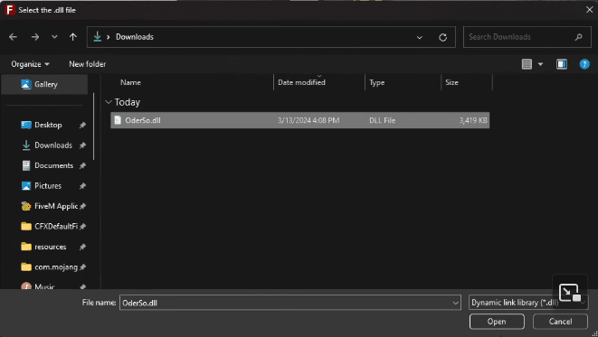Click the 3,419 KB size cell
The width and height of the screenshot is (598, 337).
click(x=473, y=120)
